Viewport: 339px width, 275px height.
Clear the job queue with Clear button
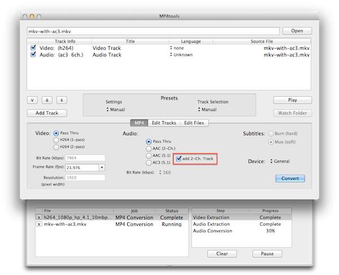(222, 253)
